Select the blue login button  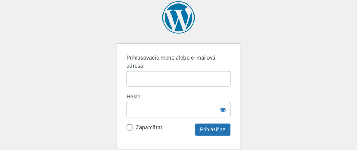coord(213,129)
